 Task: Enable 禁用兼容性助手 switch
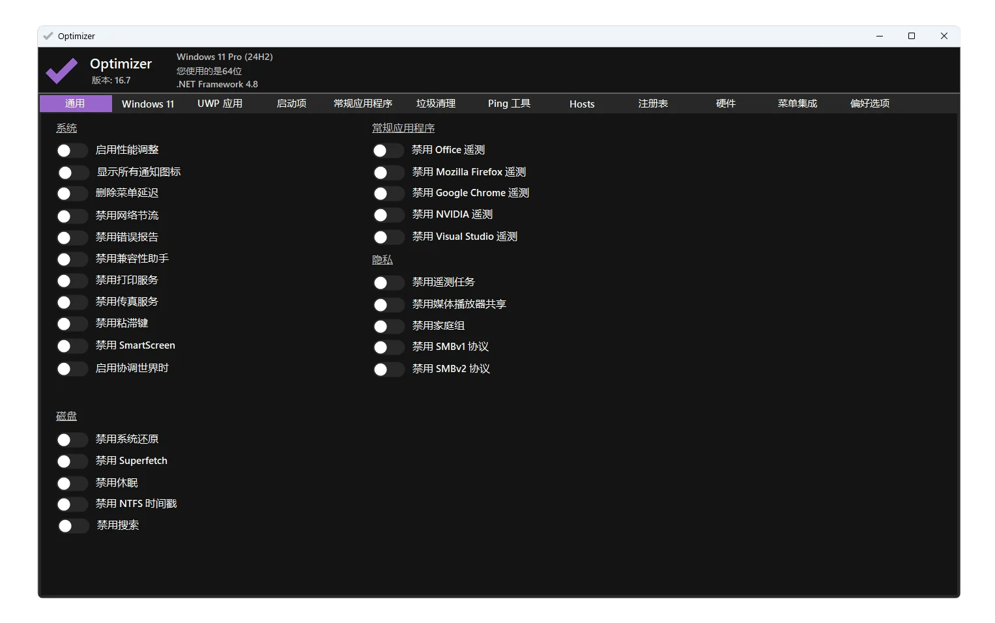point(72,259)
